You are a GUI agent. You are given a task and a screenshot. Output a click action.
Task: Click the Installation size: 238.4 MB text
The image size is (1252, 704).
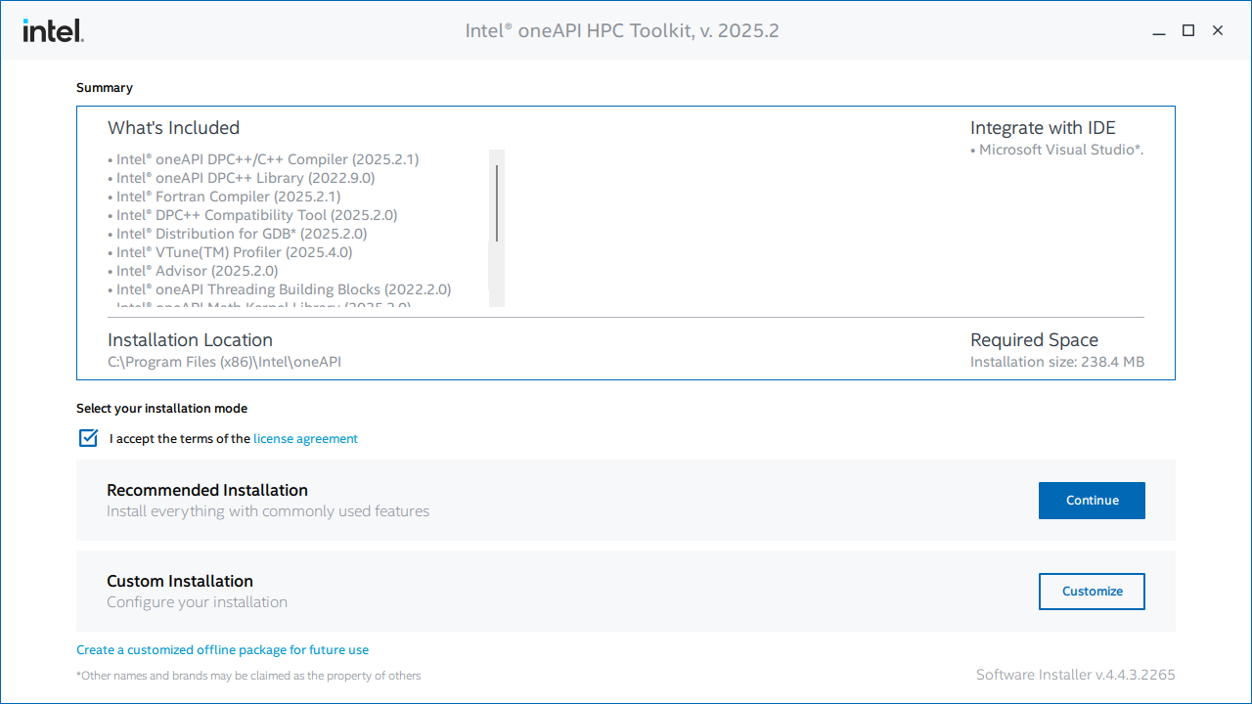(x=1057, y=362)
